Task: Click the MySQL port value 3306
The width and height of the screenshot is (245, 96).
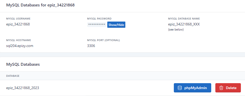Action: pyautogui.click(x=91, y=46)
